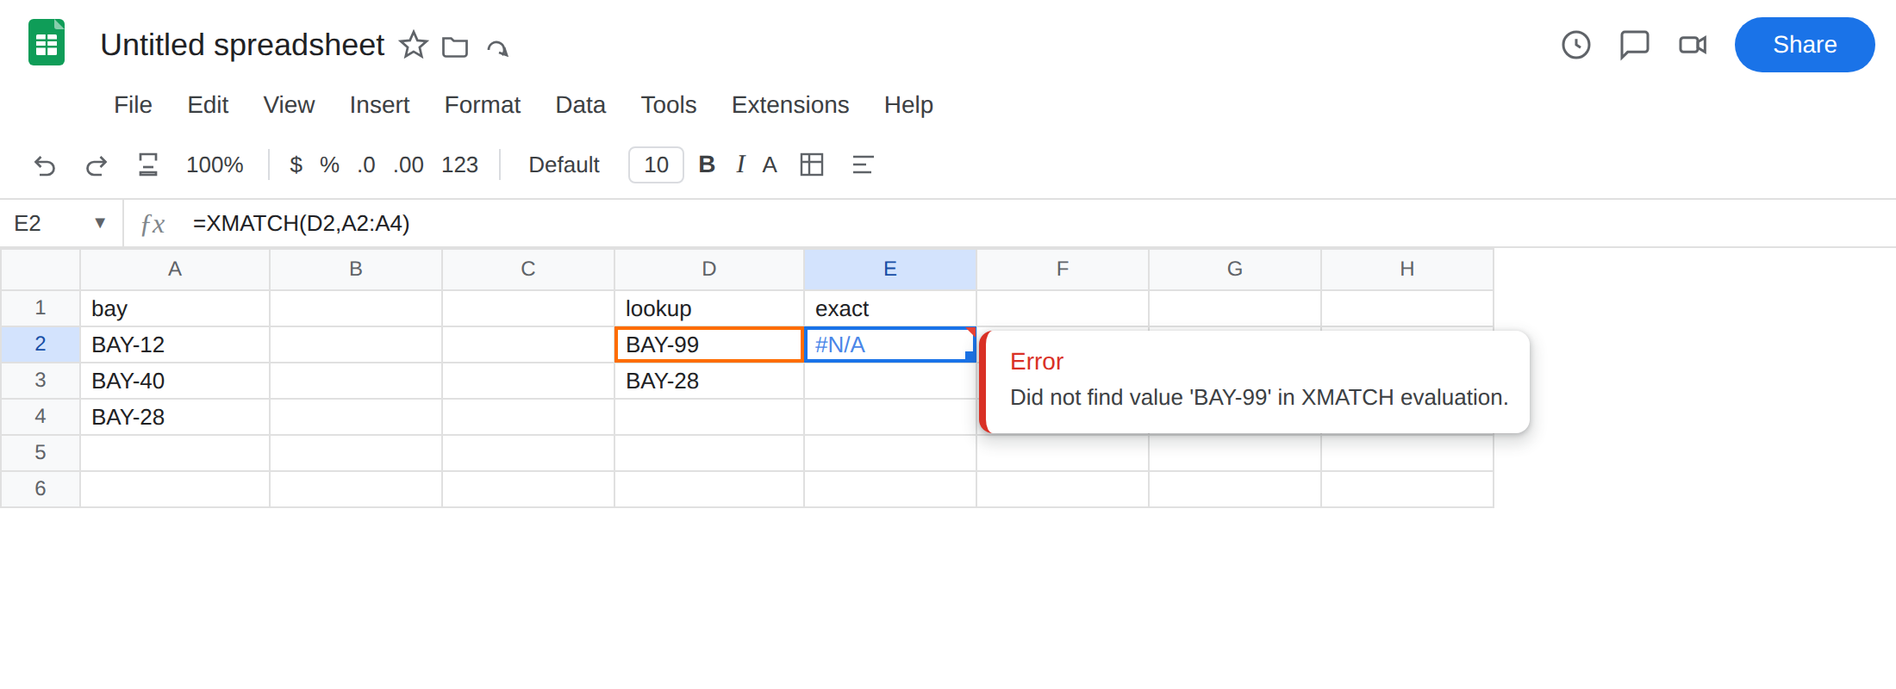Click the formula bar with XMATCH formula

[x=1034, y=223]
